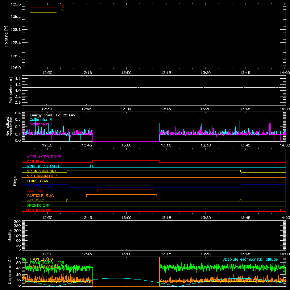This screenshot has height=290, width=290.
Task: Click the olive Y legend line sample
Action: coord(43,13)
